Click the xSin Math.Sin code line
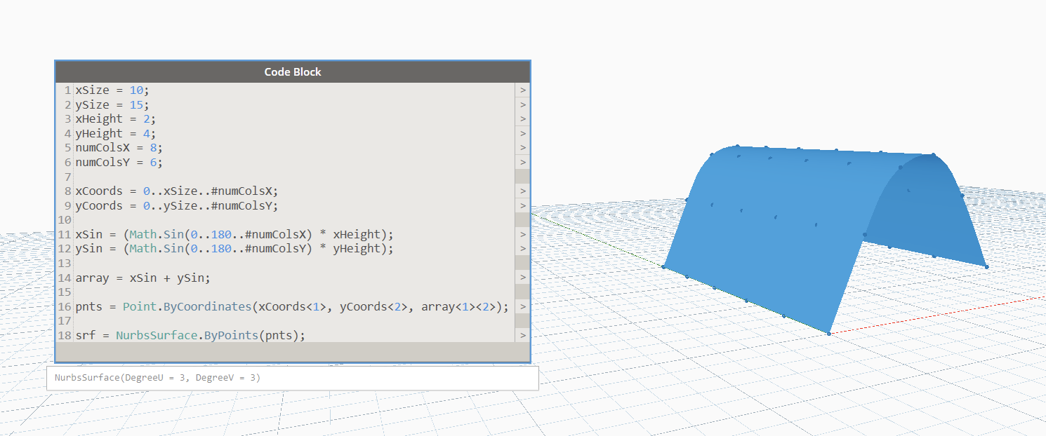The height and width of the screenshot is (436, 1046). coord(234,234)
